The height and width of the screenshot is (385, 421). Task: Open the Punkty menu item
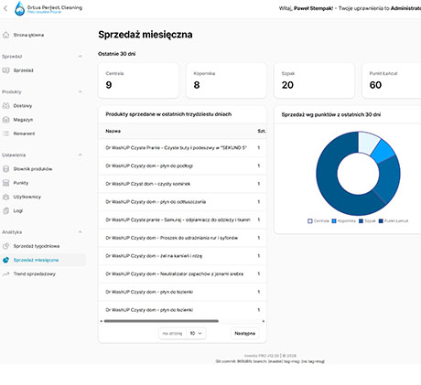click(x=43, y=183)
